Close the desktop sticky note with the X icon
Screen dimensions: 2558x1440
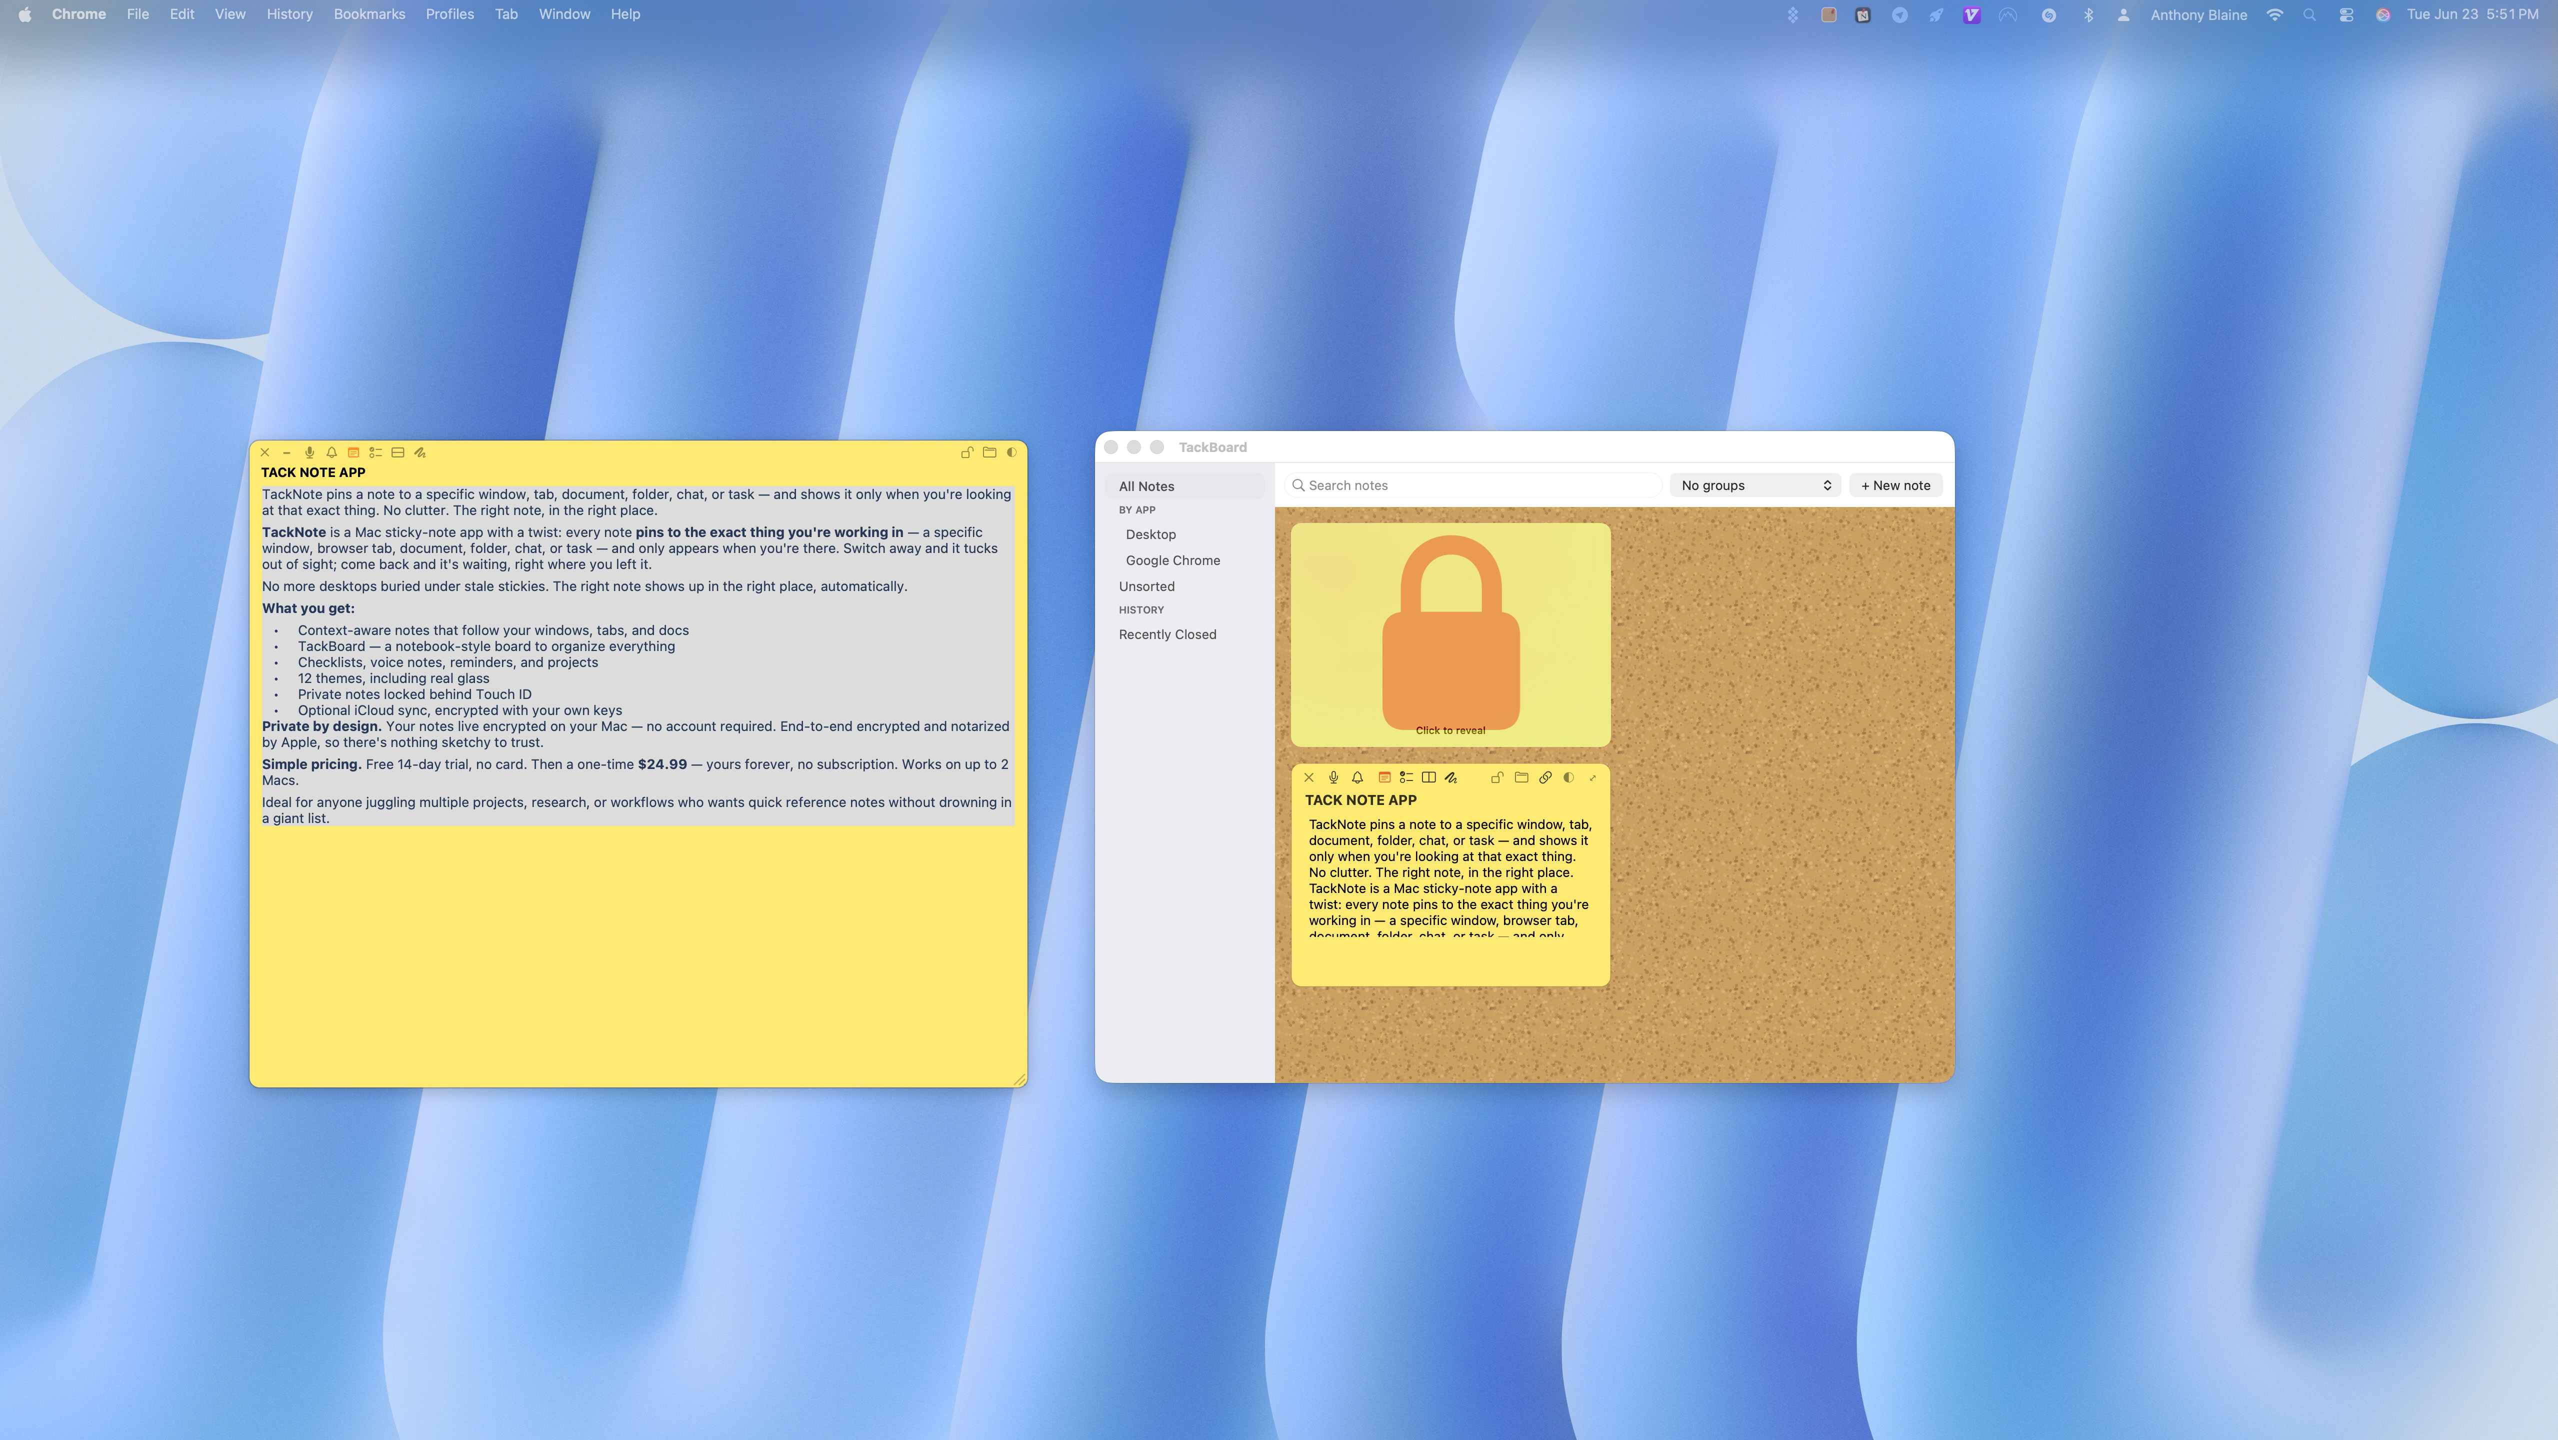265,453
